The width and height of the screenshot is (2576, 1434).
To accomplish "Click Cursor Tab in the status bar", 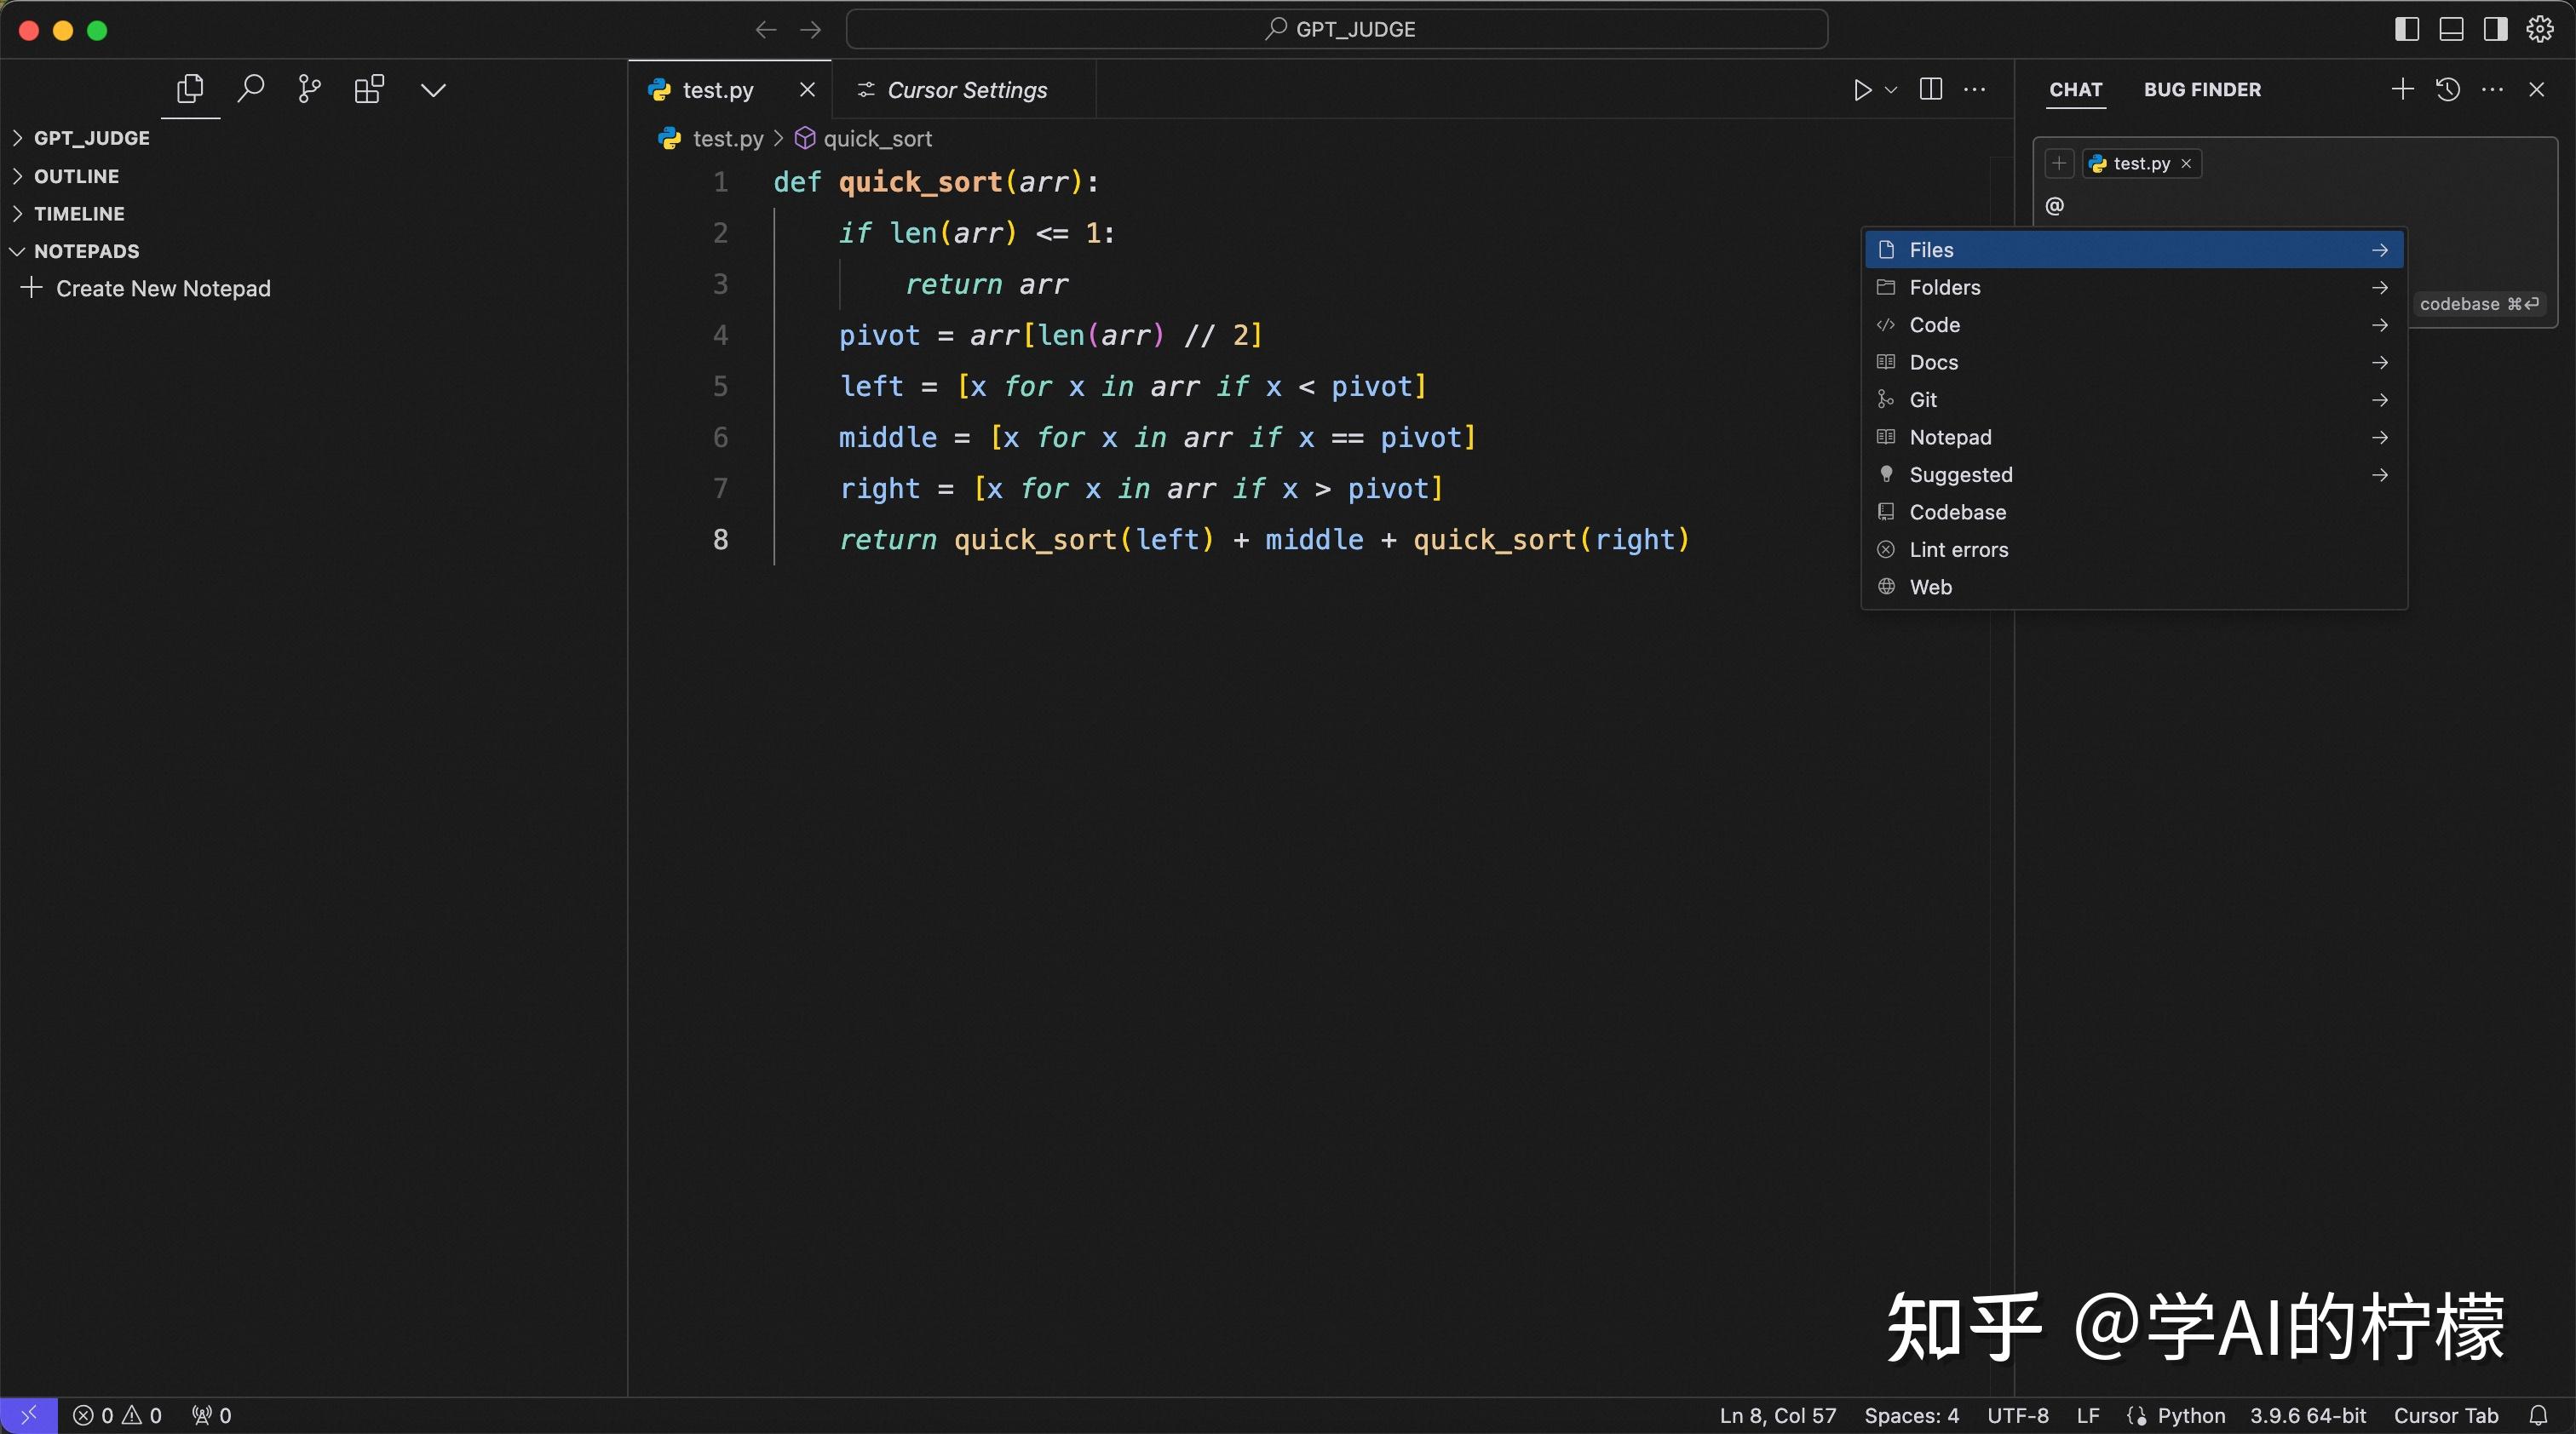I will [x=2445, y=1414].
